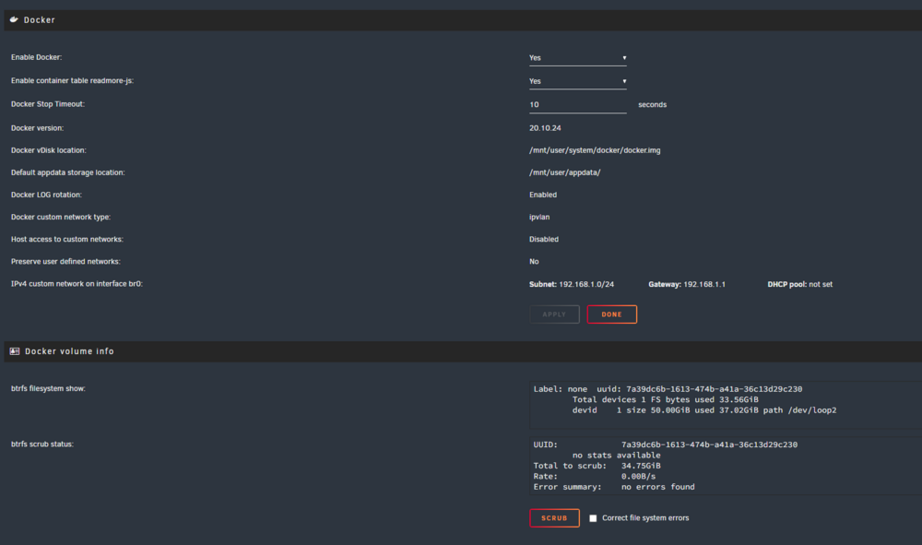Click the Docker volume info section icon

point(15,351)
